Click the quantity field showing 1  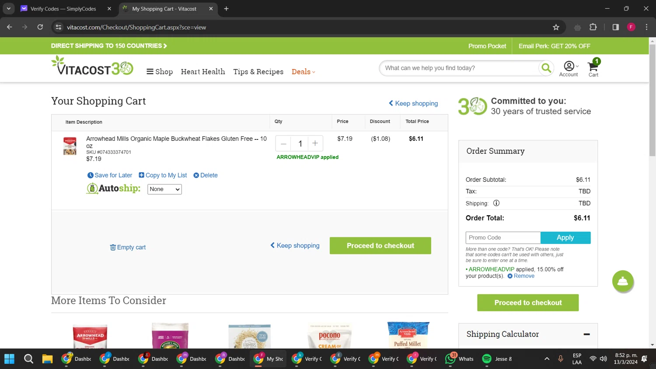coord(300,143)
